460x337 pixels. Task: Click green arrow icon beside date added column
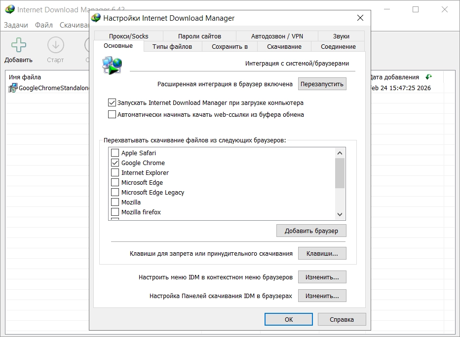(428, 77)
